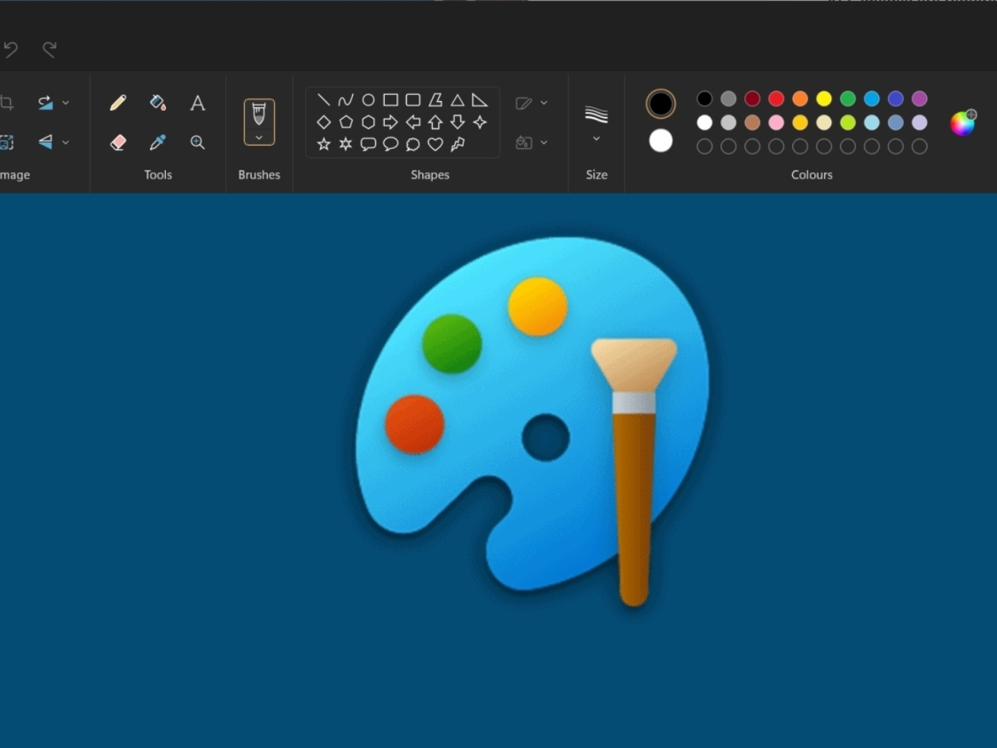Open the Edit colours rainbow wheel
Screen dimensions: 997x748
point(962,122)
